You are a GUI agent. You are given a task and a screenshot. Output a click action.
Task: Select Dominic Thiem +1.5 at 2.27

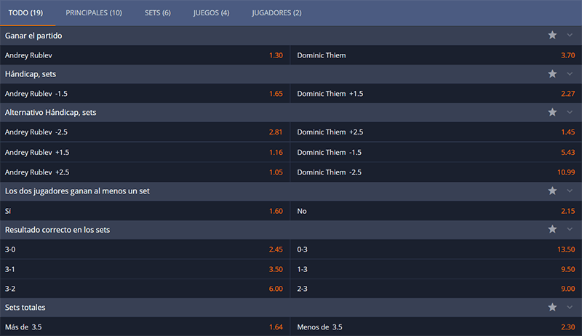coord(436,94)
